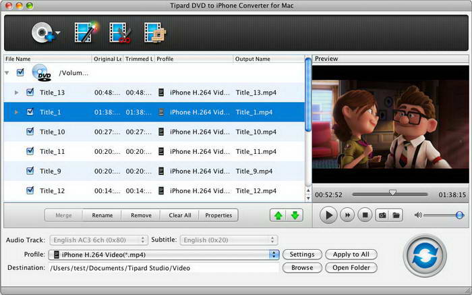
Task: Expand the Title_13 disclosure triangle
Action: click(17, 92)
